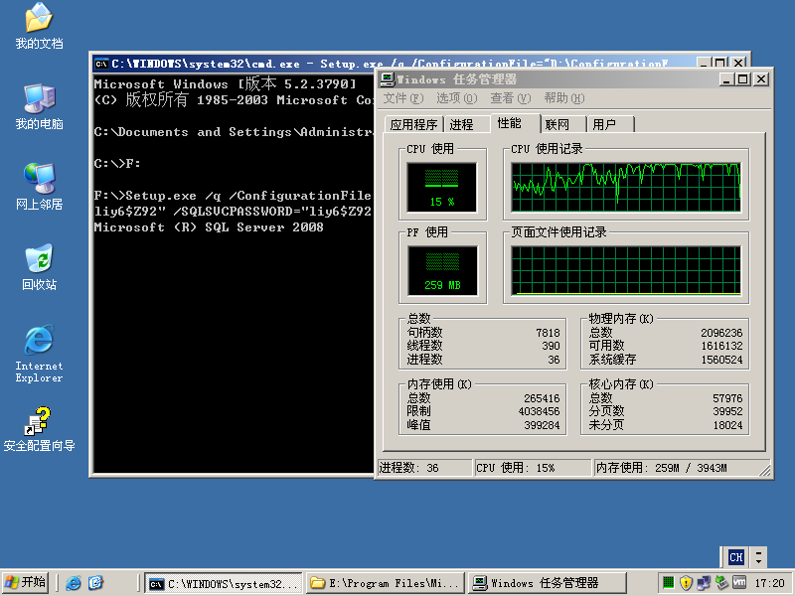Activate the E:\Program Files taskbar button
Screen dimensions: 795x596
click(x=386, y=583)
